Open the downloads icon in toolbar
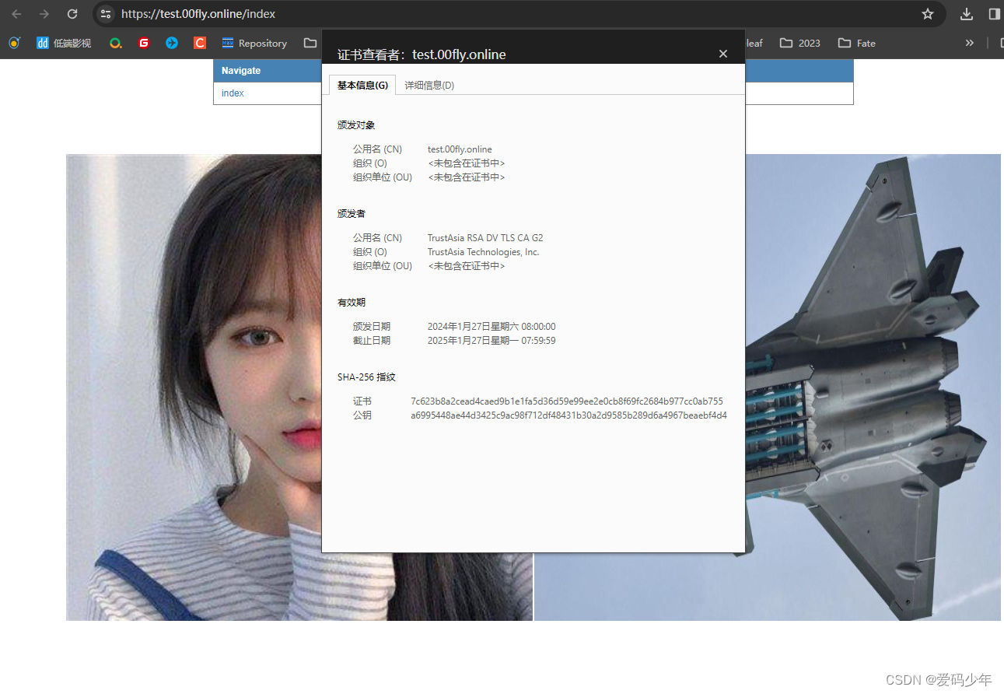This screenshot has height=694, width=1004. click(967, 14)
